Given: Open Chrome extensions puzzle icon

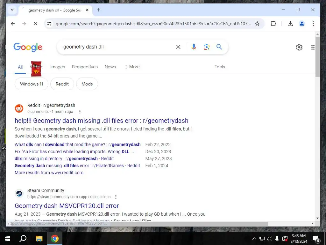Looking at the screenshot, I should click(273, 24).
